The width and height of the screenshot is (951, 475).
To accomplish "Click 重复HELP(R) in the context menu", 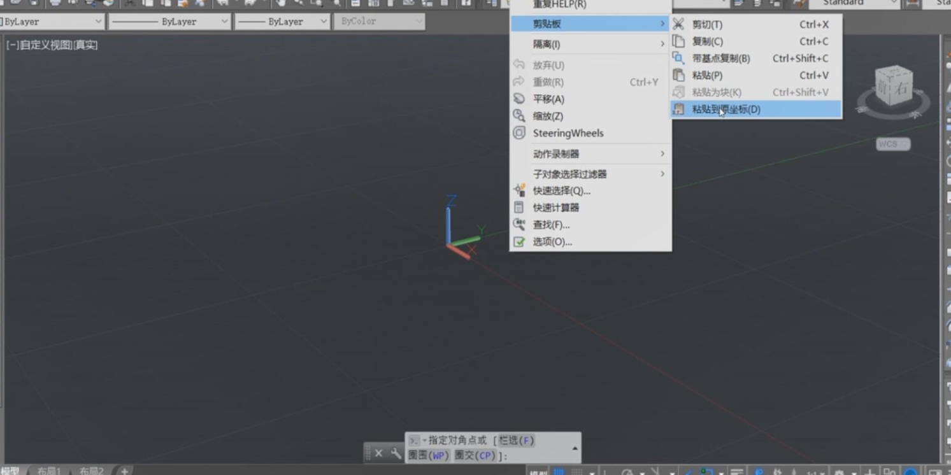I will coord(590,4).
